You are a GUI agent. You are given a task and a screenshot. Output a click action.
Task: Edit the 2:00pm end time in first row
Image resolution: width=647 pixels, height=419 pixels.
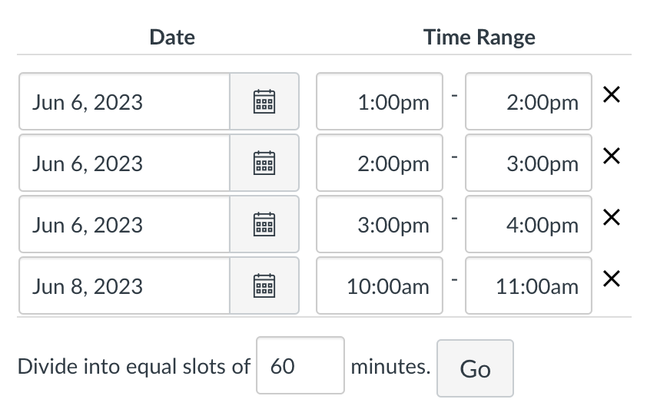529,101
